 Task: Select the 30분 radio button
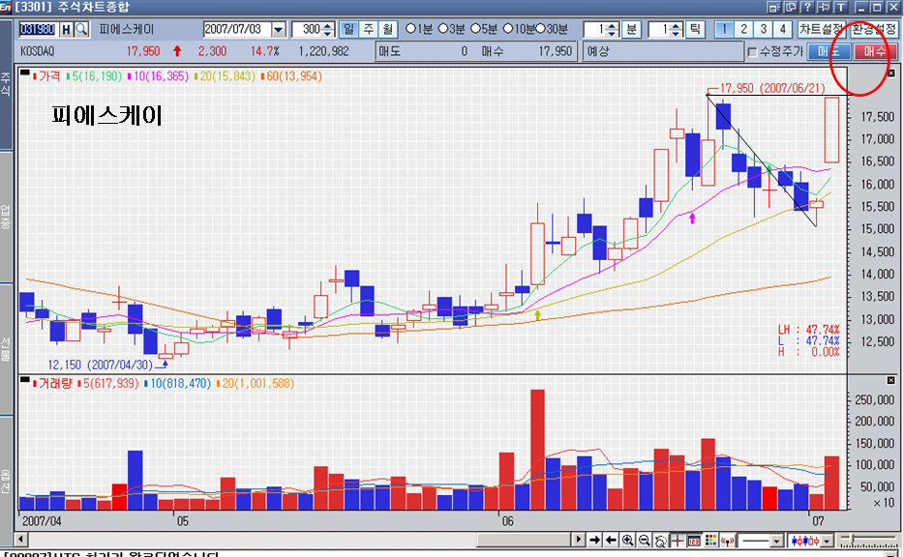pyautogui.click(x=541, y=29)
